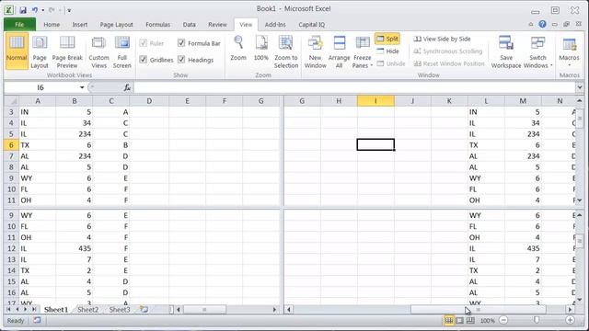
Task: Open a New Window
Action: 315,51
